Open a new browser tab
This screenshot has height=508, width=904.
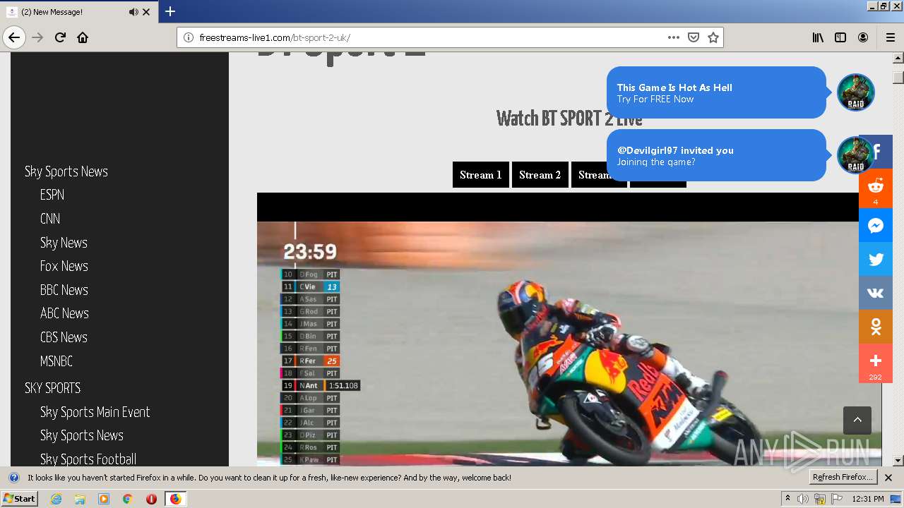coord(170,11)
